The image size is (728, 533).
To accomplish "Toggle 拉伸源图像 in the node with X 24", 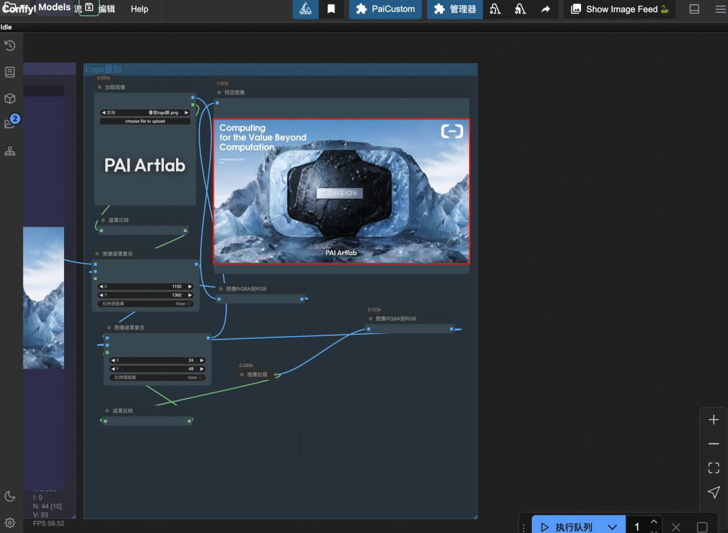I will [x=157, y=378].
